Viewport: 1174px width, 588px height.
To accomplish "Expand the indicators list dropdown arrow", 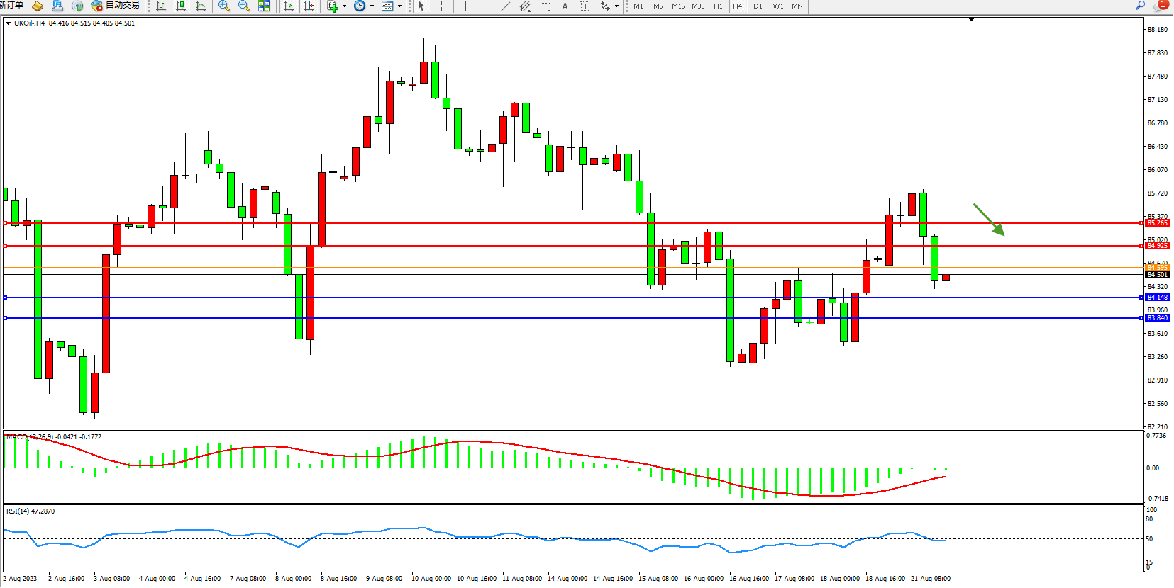I will click(x=345, y=6).
